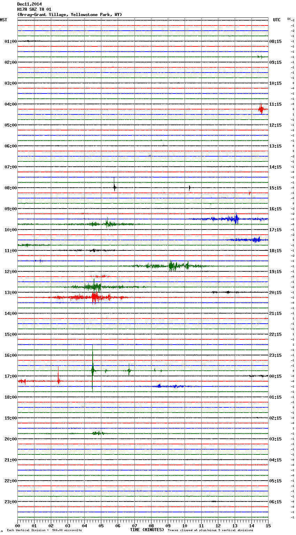This screenshot has height=535, width=296.
Task: Click the 13:00 MST hour label
Action: (10, 293)
